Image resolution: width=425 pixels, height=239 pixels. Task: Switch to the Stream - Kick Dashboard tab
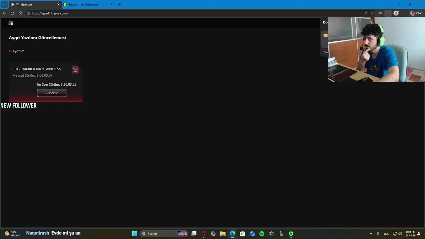point(88,4)
